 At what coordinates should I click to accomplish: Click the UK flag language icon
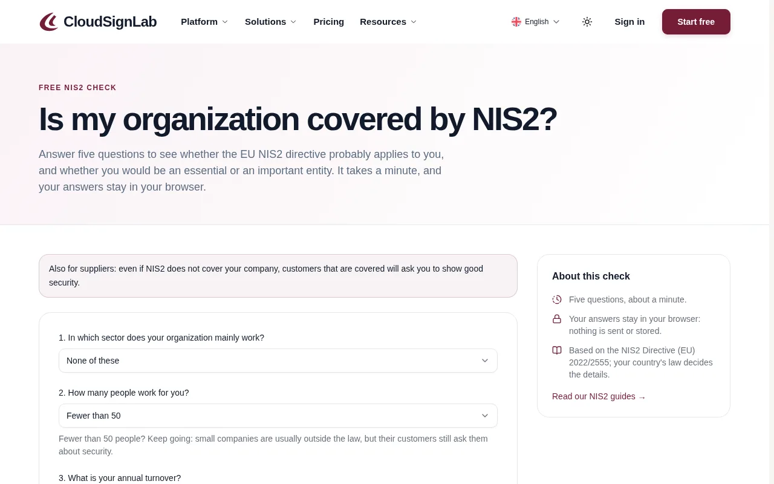coord(516,22)
